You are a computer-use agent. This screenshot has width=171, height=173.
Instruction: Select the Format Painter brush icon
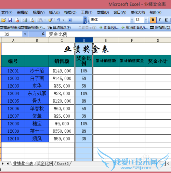pyautogui.click(x=50, y=20)
